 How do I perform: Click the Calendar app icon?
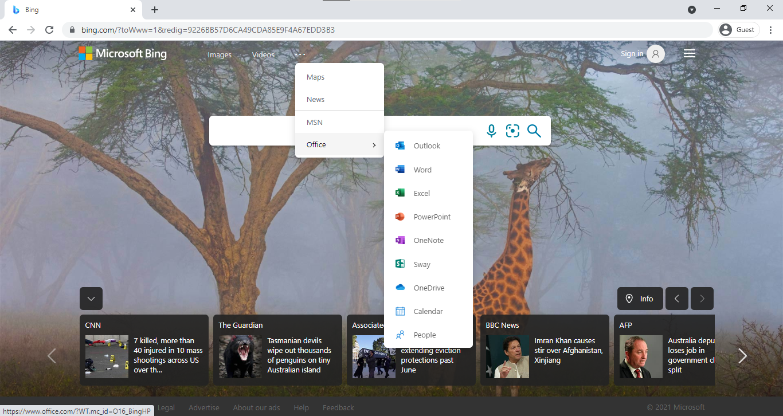pyautogui.click(x=400, y=311)
